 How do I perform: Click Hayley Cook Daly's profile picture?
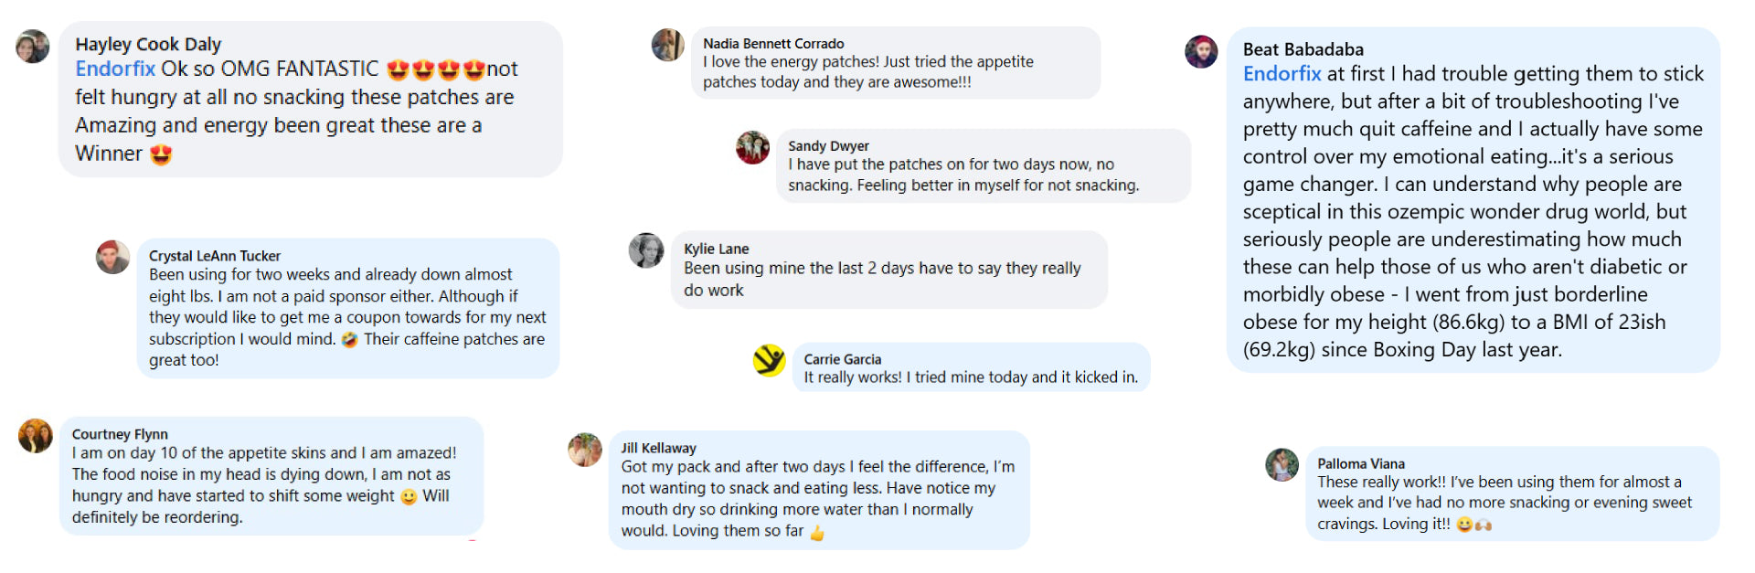(x=33, y=46)
